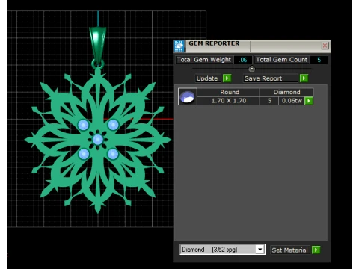Click the green arrow beside 0.06tw

click(309, 101)
